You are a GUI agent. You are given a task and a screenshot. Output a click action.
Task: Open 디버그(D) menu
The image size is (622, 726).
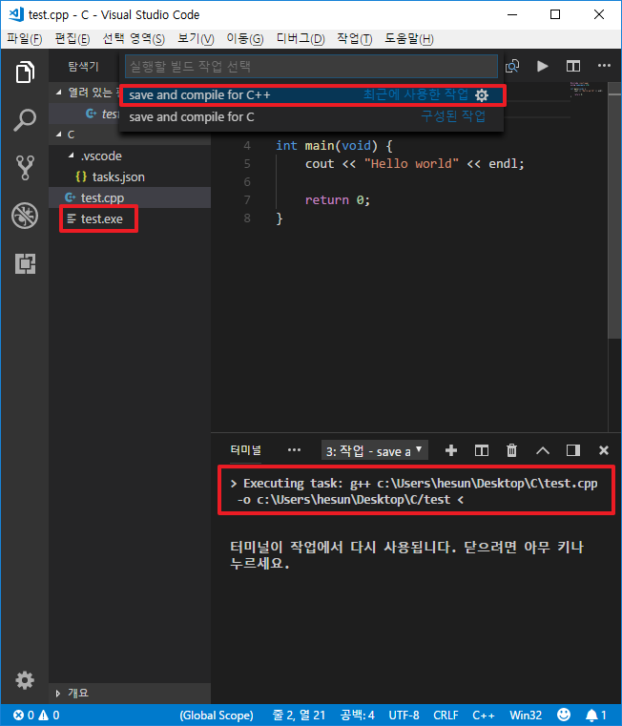click(x=301, y=39)
